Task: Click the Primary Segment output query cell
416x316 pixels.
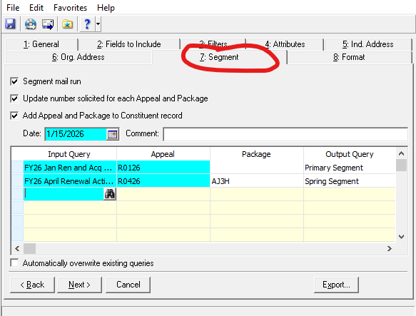Action: [350, 168]
